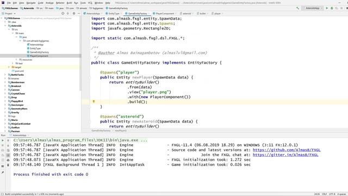Pin the Run tab with pin icon
348x196 pixels.
[3, 173]
